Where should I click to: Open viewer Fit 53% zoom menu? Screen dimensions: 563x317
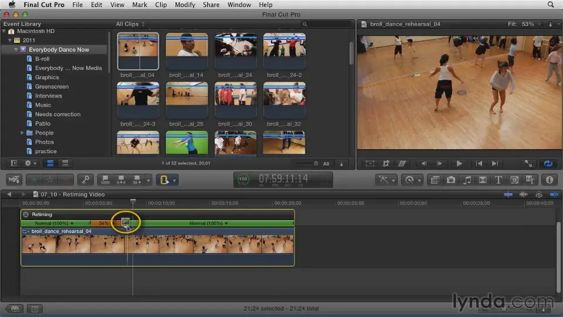[x=524, y=23]
